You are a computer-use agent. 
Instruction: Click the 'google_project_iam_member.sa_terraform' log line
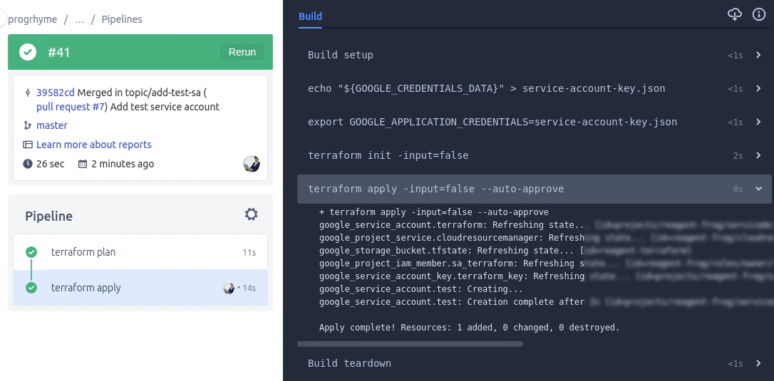point(545,263)
